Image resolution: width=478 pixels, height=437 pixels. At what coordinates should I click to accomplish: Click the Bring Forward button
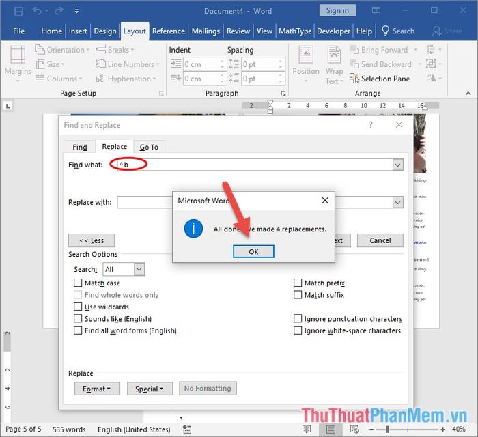point(384,50)
